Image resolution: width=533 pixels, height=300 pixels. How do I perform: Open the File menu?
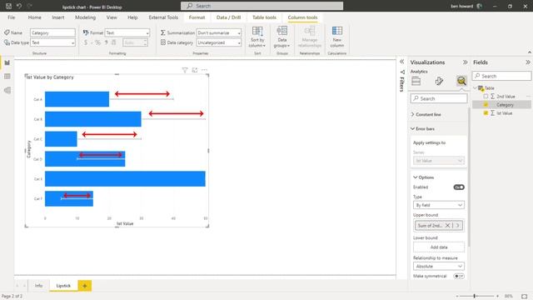click(x=11, y=17)
